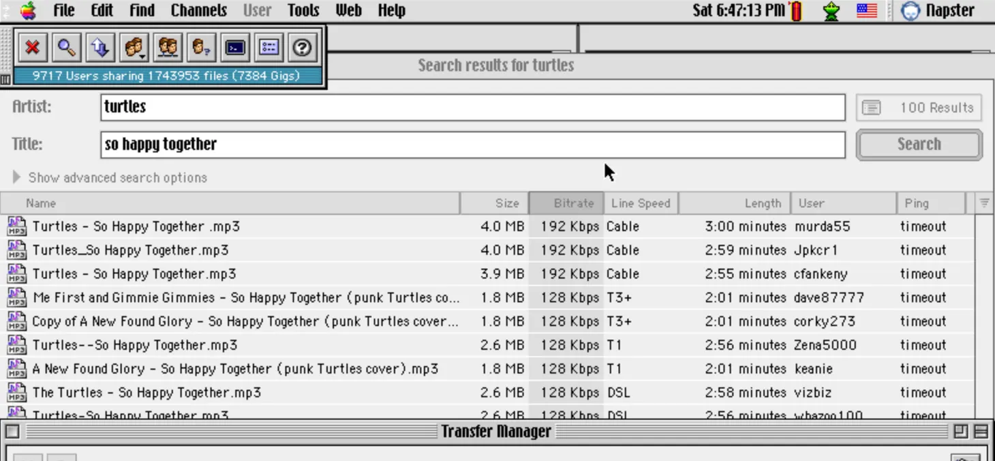Click the US flag keyboard menu icon
This screenshot has width=995, height=461.
(x=866, y=10)
